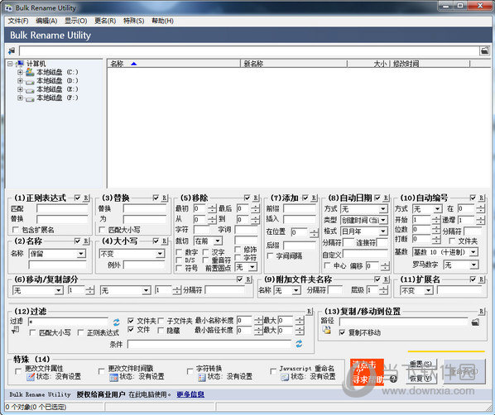
Task: Expand the 本地磁盘 (F:) tree node
Action: 20,98
